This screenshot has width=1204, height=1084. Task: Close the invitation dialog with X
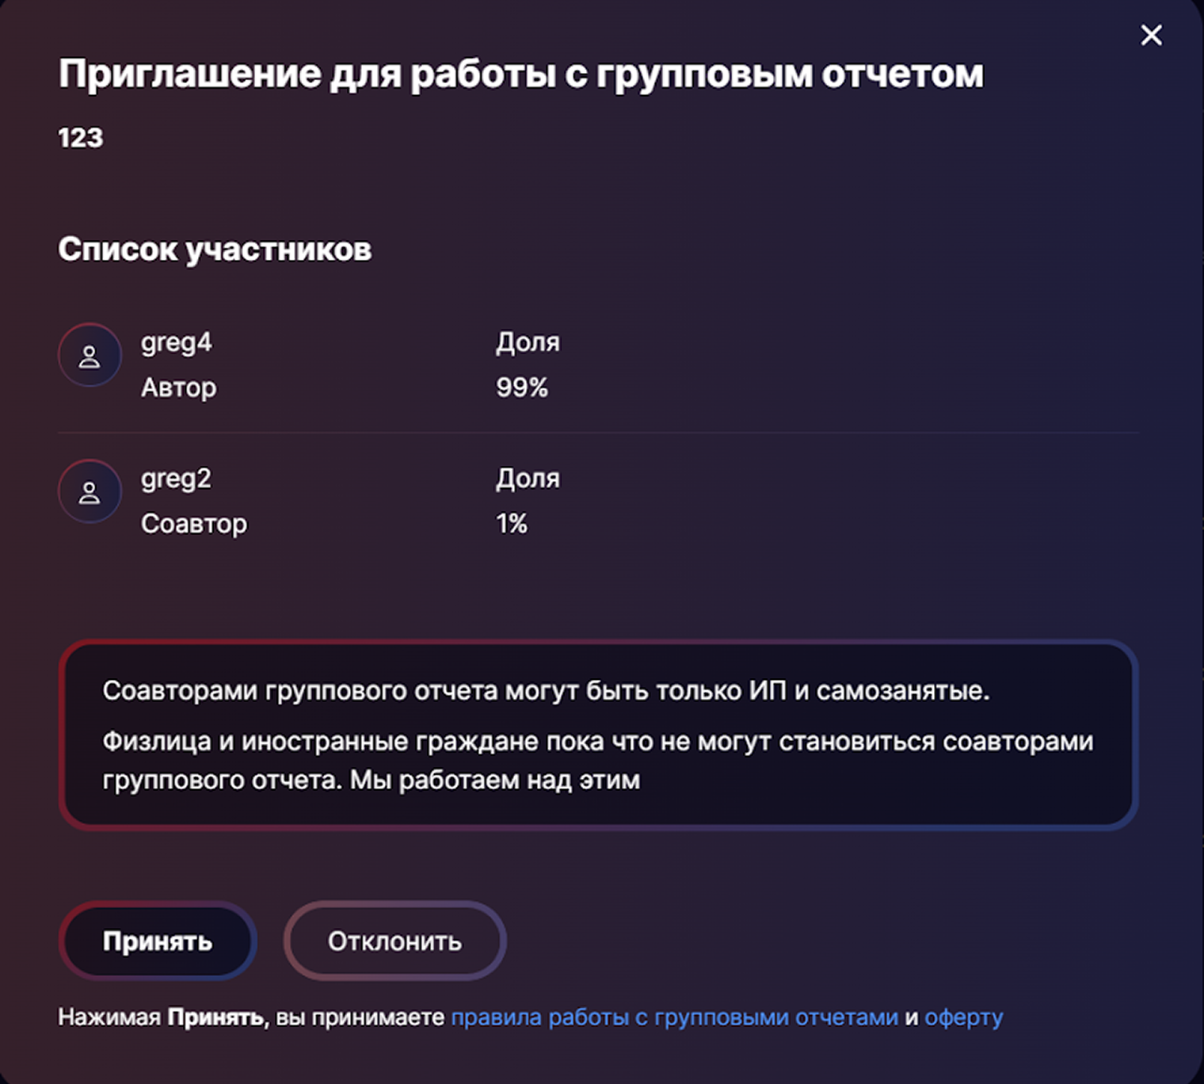point(1151,35)
